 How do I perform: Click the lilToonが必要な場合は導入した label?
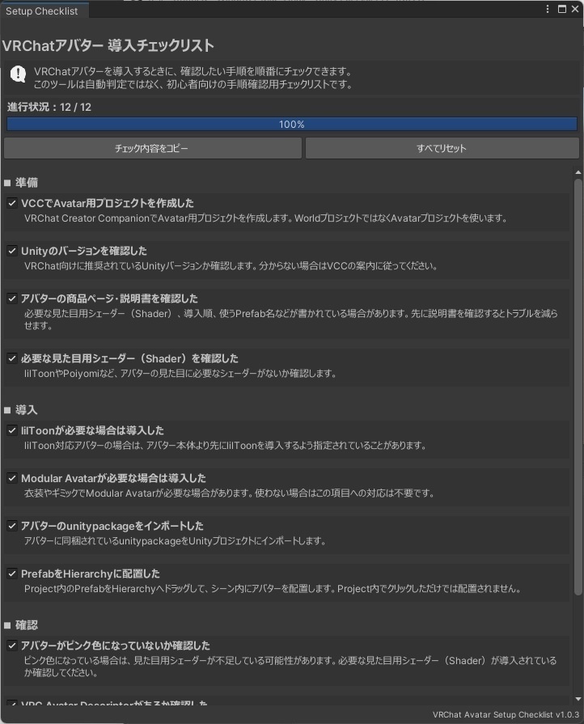(92, 430)
